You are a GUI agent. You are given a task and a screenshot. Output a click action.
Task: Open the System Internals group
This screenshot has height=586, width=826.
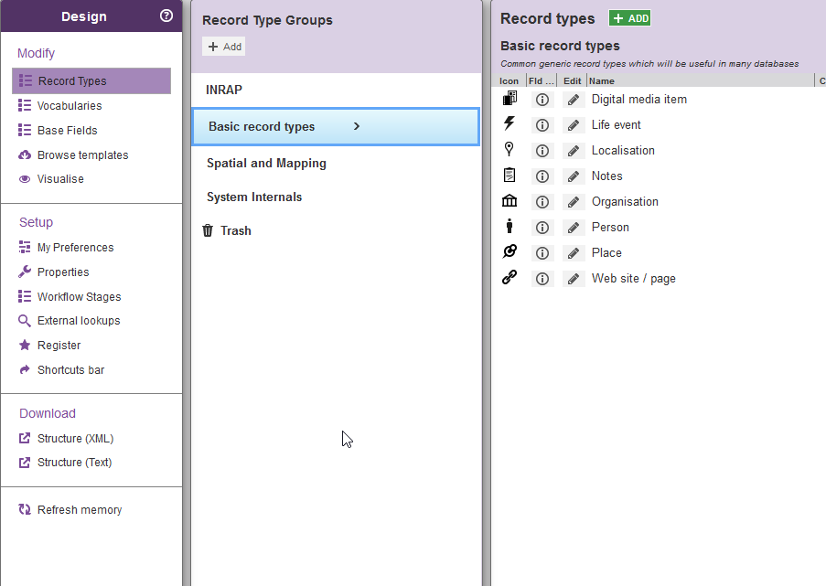tap(254, 197)
